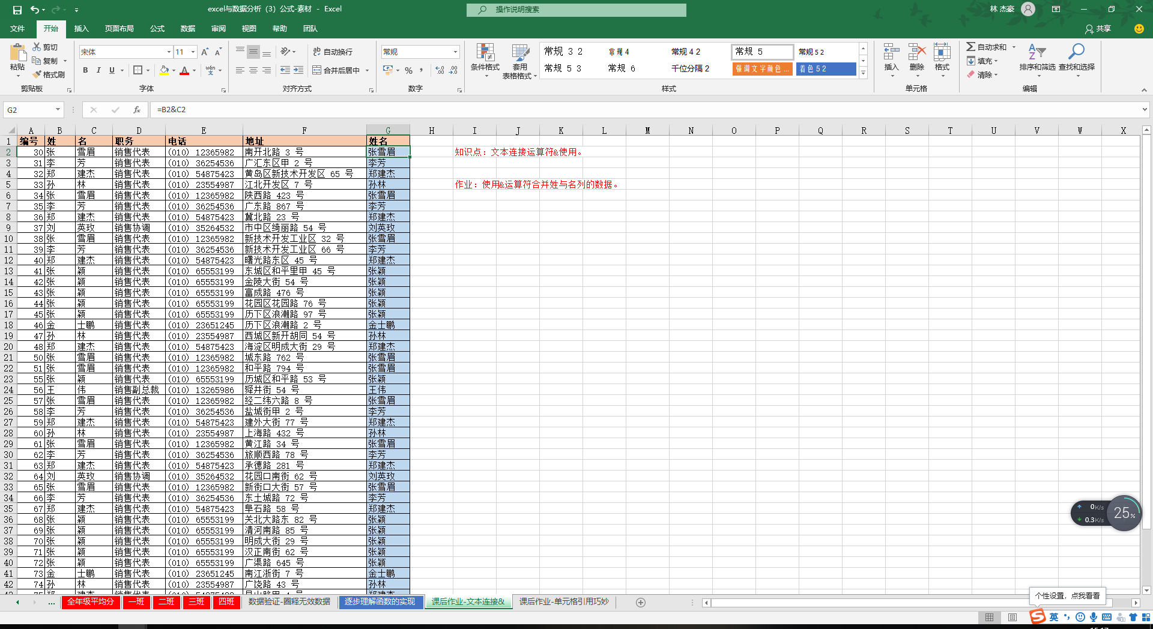Screen dimensions: 1153x629
Task: Click the vertical scrollbar down arrow
Action: [1146, 590]
